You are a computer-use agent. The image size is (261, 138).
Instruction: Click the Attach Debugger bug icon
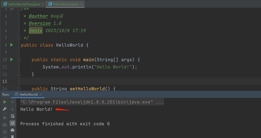pyautogui.click(x=5, y=132)
